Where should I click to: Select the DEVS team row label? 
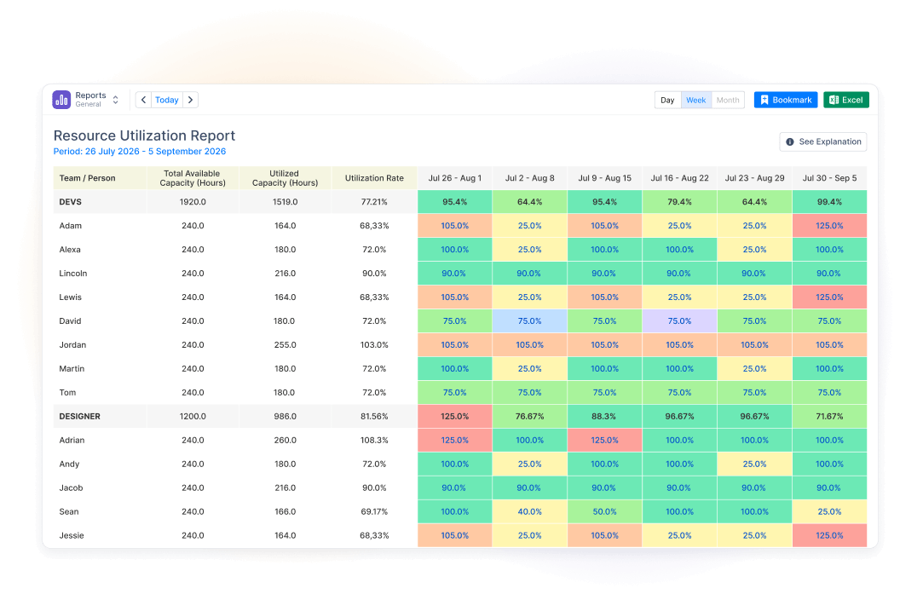pos(70,202)
